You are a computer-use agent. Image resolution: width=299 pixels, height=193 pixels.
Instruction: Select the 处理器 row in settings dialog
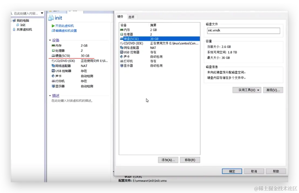click(x=159, y=34)
